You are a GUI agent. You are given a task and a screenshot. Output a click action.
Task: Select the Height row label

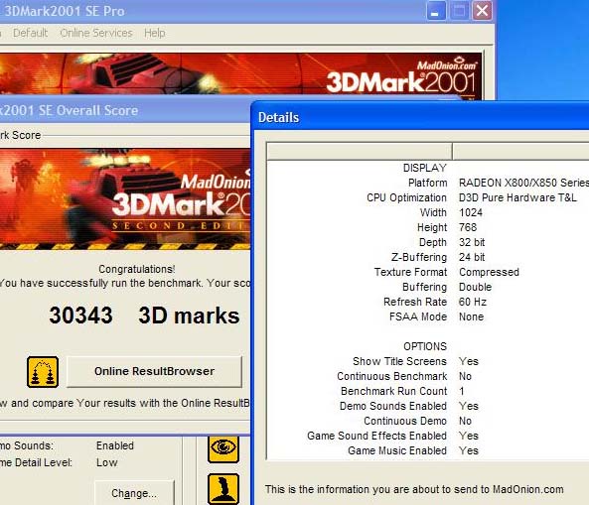(x=432, y=227)
